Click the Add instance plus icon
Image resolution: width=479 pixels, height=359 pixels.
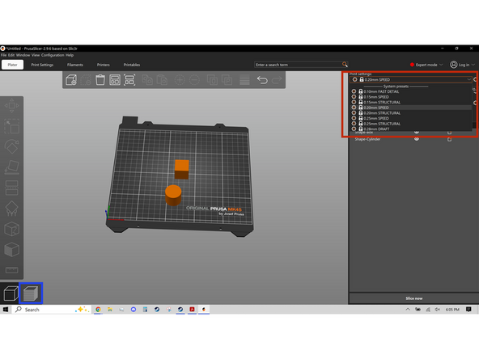[180, 80]
